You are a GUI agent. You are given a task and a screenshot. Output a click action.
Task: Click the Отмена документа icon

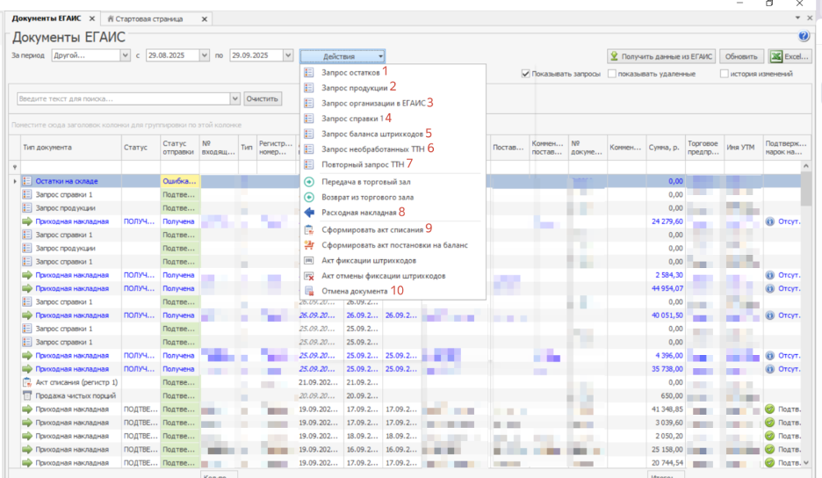(x=309, y=291)
